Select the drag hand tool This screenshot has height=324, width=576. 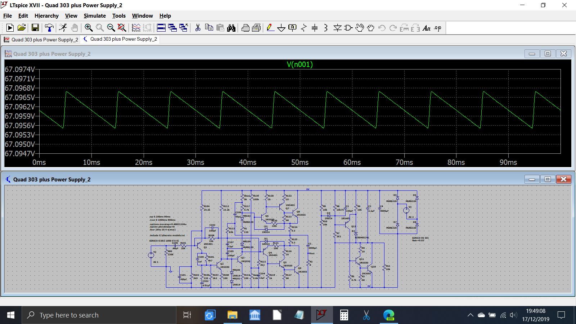[370, 28]
